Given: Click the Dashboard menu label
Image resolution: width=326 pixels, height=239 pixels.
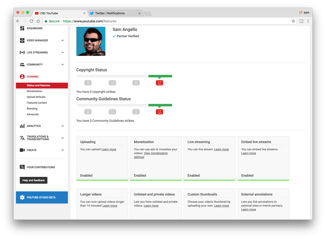Looking at the screenshot, I should pyautogui.click(x=35, y=28).
